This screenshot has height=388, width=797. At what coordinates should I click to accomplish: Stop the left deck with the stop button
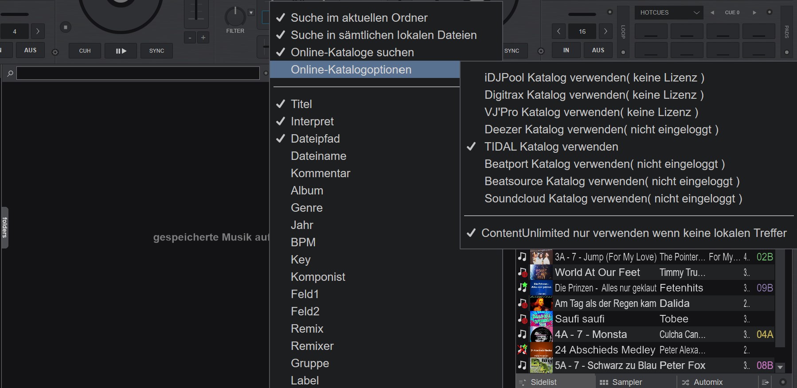(x=65, y=27)
